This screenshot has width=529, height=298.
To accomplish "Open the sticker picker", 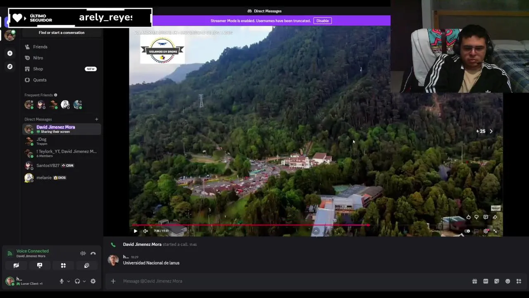I will coord(497,281).
